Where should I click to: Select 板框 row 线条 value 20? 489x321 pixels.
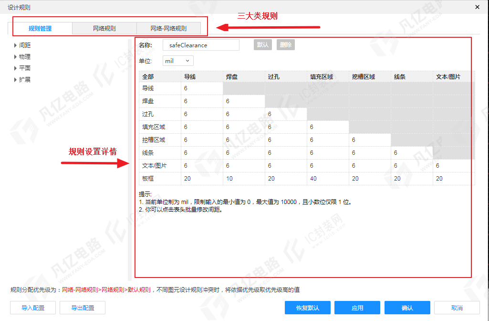point(412,179)
